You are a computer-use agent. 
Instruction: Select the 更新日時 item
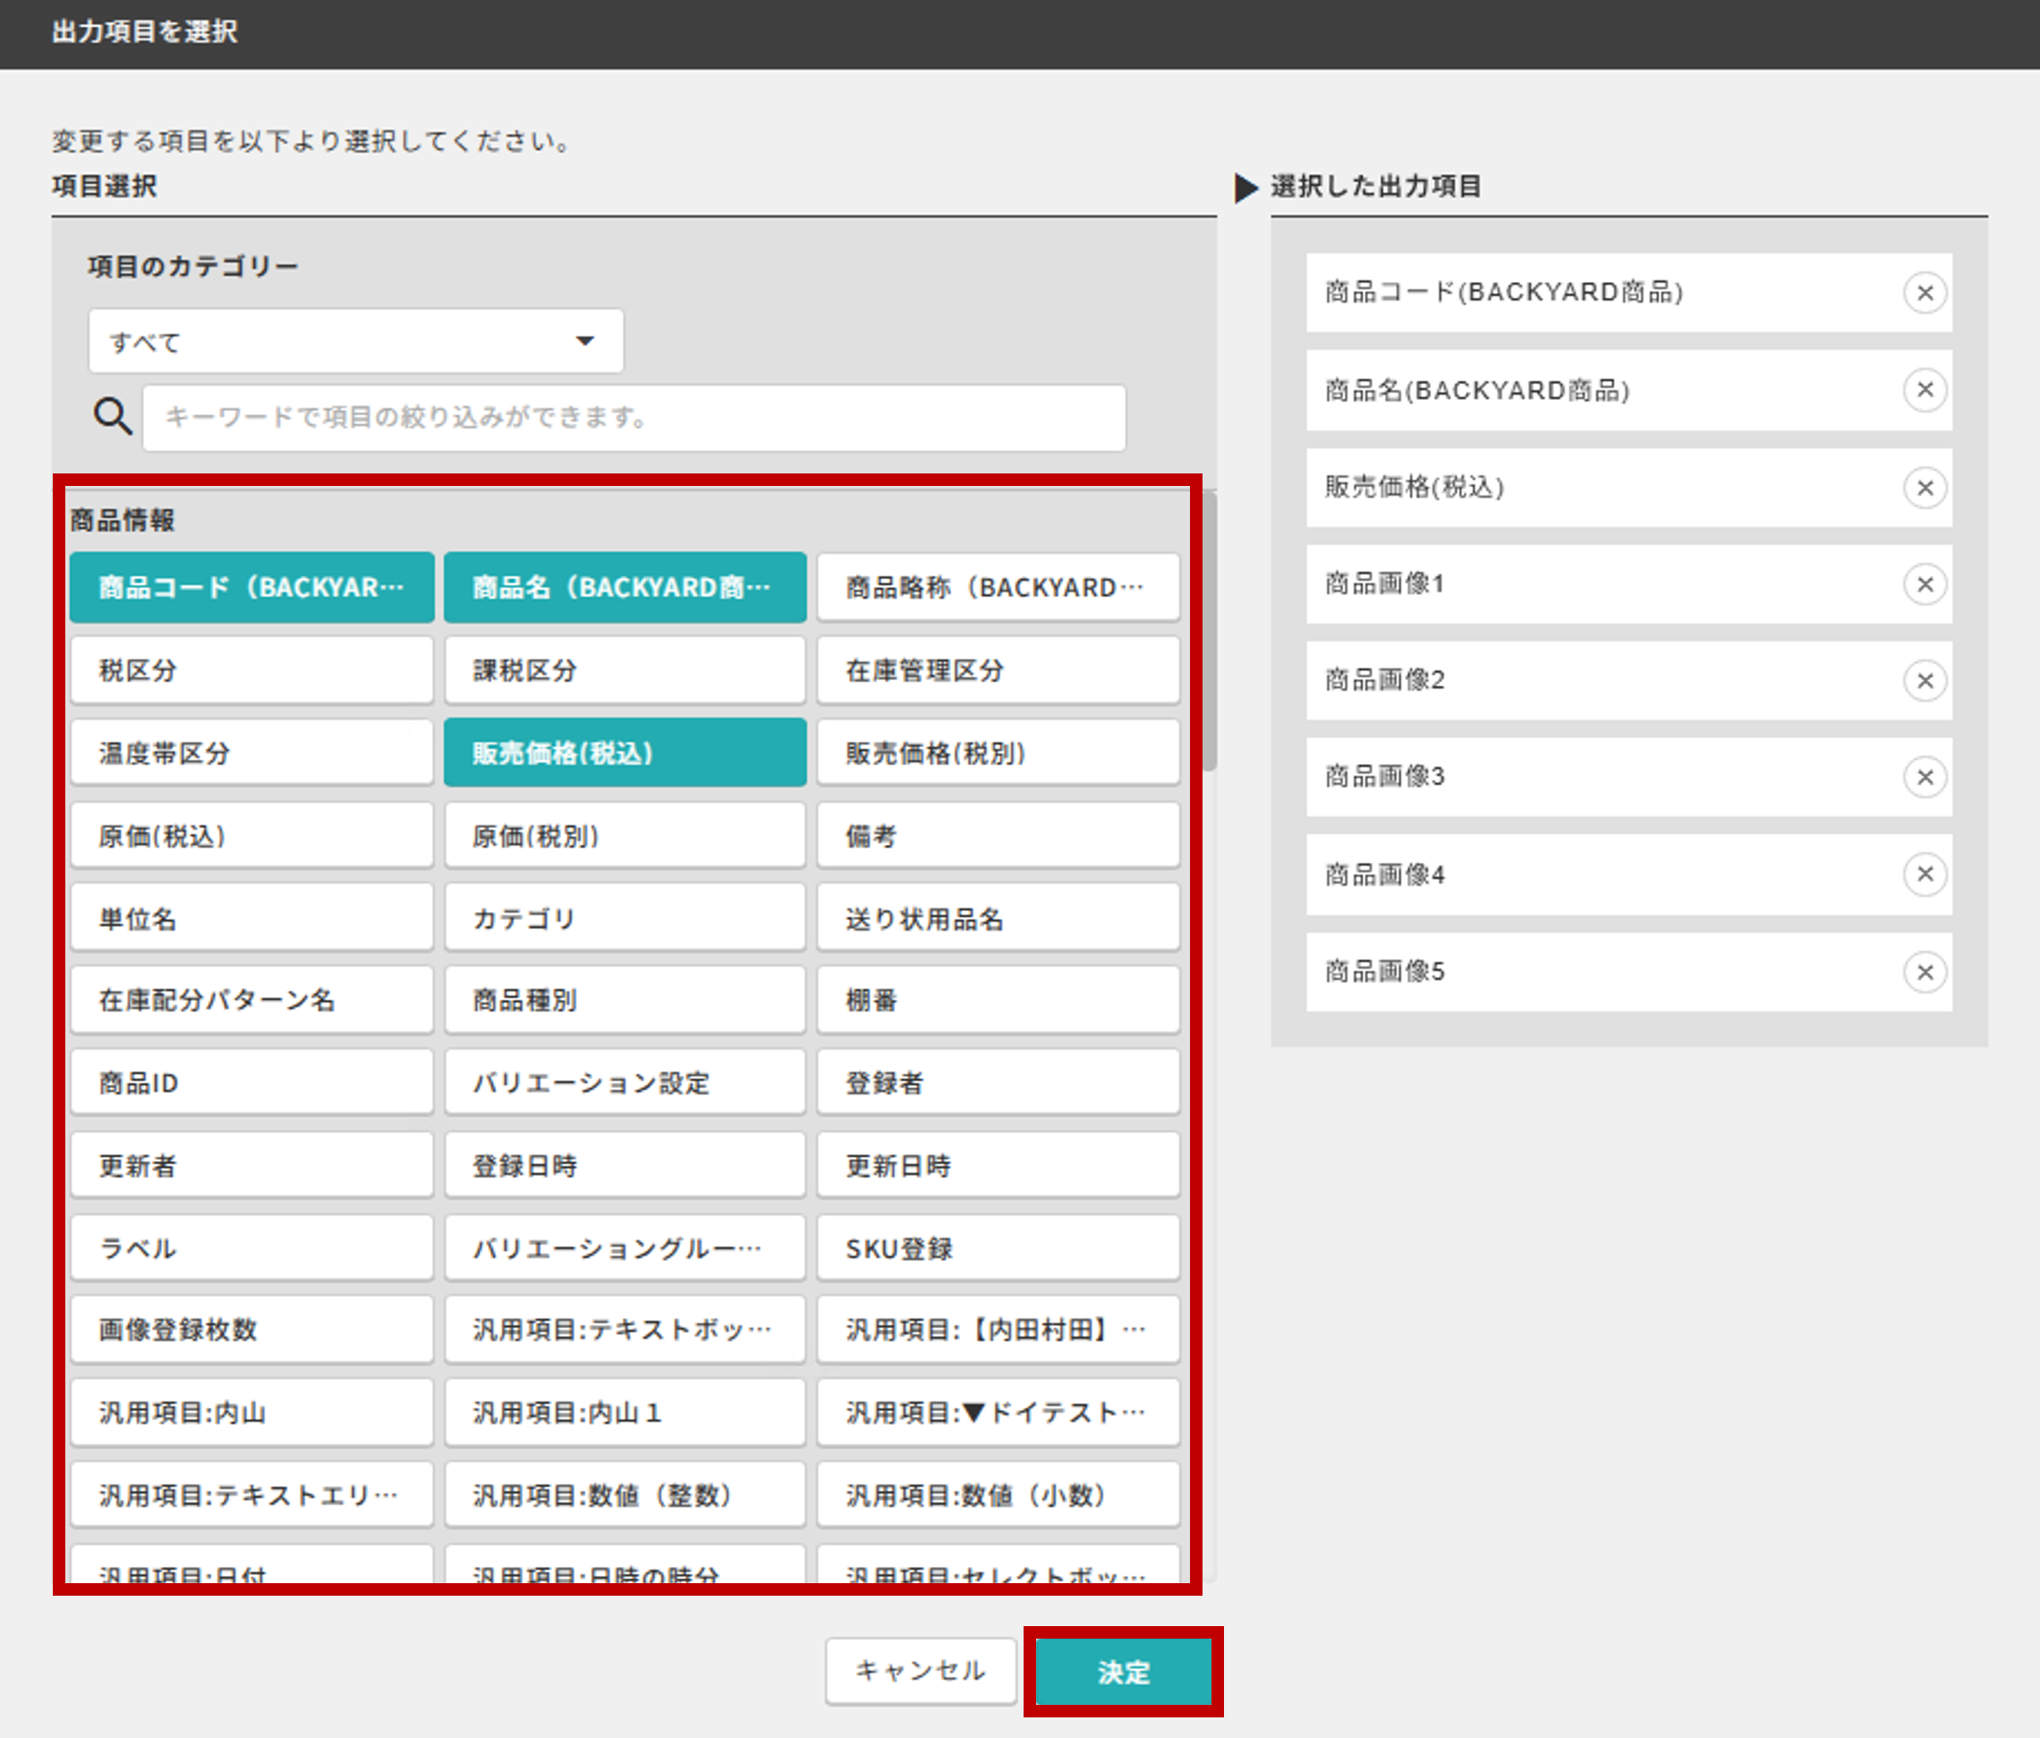tap(999, 1166)
